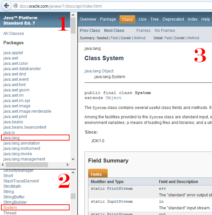Open java.beans.beancontext package
The width and height of the screenshot is (212, 215).
[25, 127]
